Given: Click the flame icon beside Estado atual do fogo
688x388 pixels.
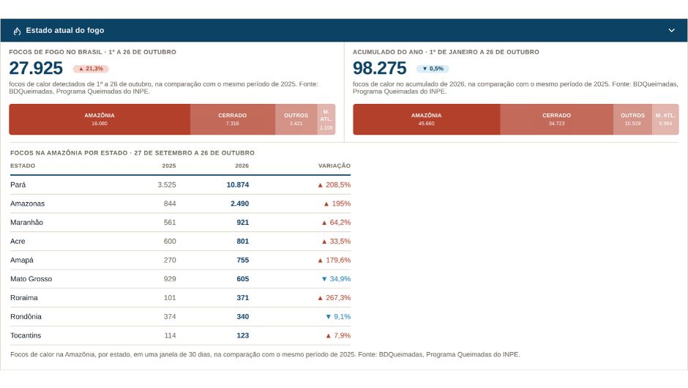Looking at the screenshot, I should (x=17, y=31).
